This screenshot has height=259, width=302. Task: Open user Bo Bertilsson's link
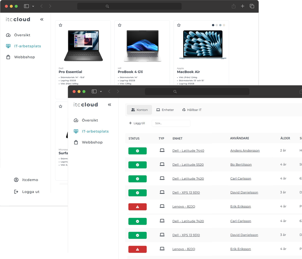point(241,165)
